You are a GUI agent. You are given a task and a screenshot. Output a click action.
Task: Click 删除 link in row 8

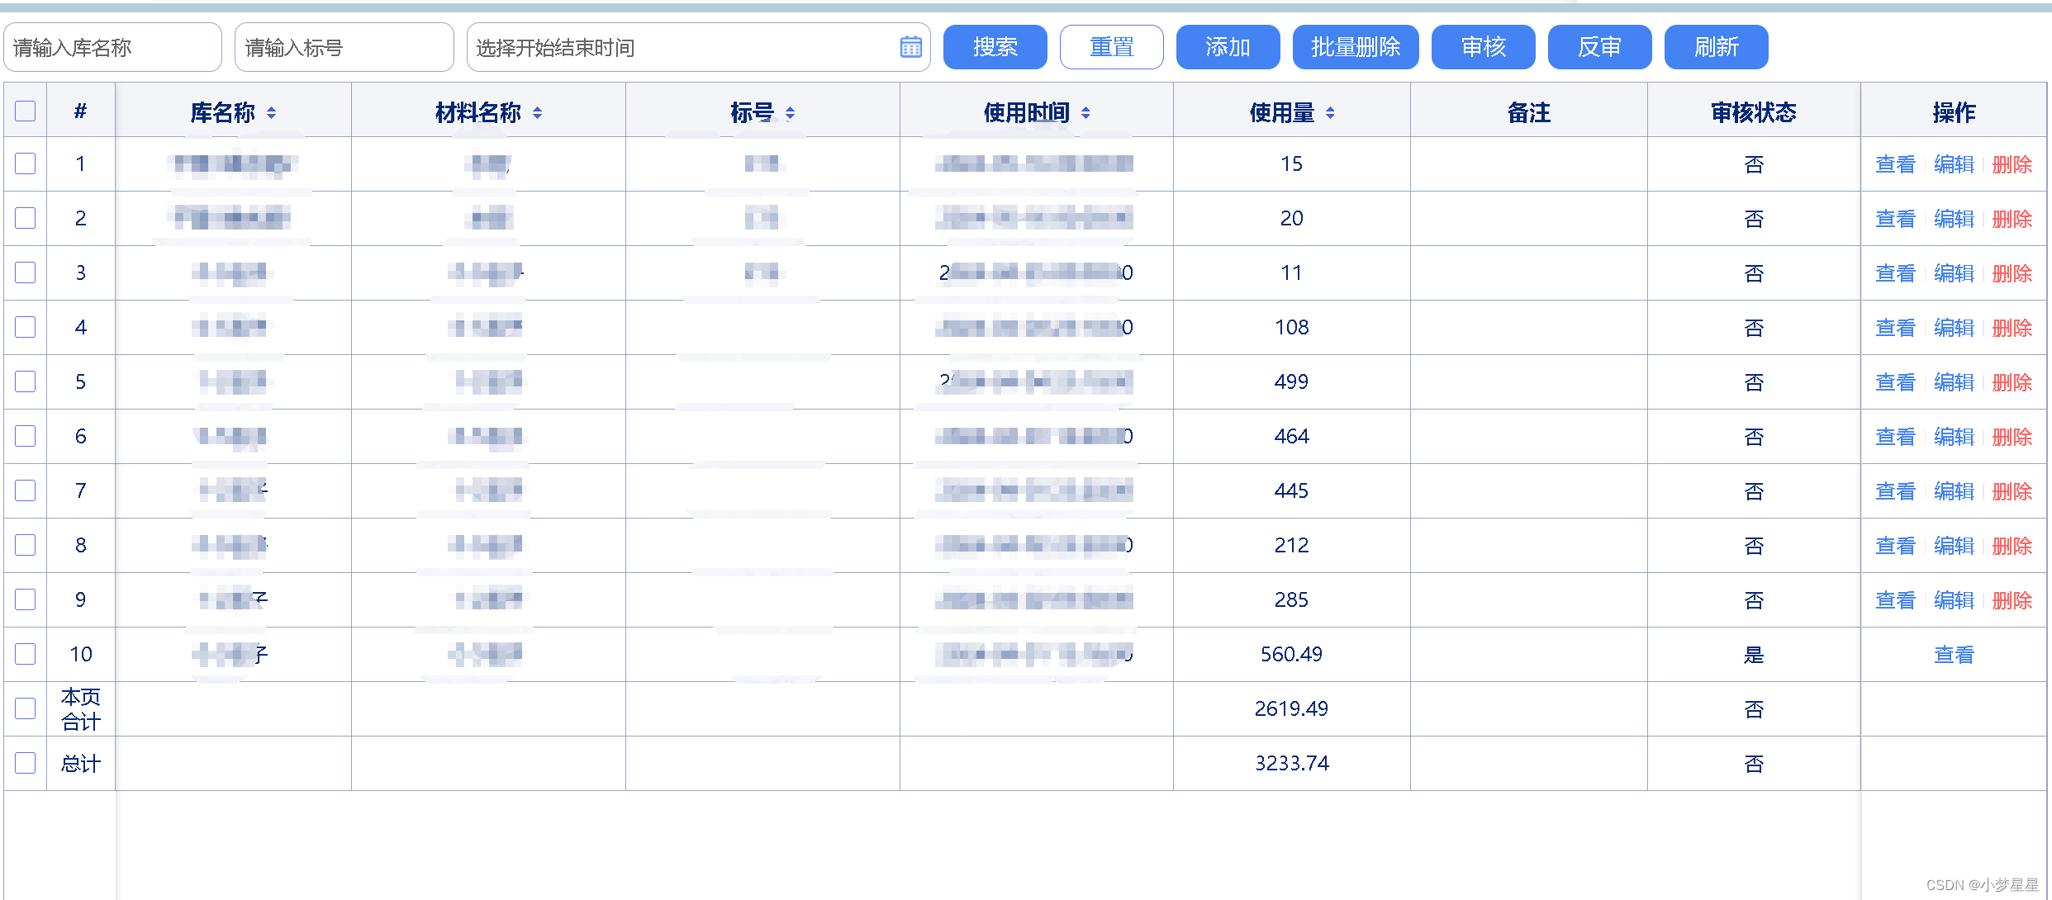point(2012,546)
